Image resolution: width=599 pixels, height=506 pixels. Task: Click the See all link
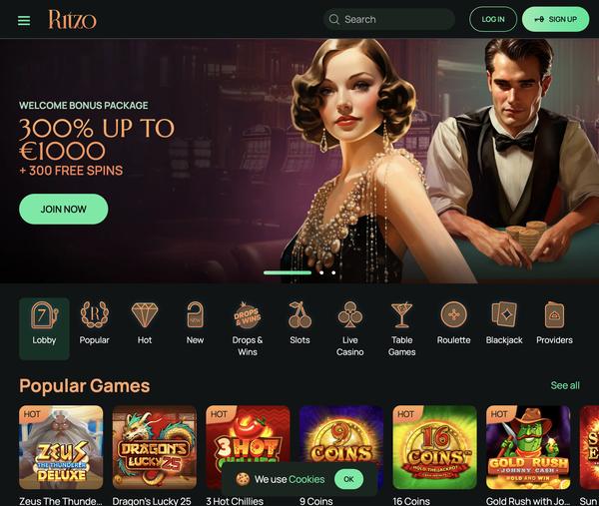pyautogui.click(x=565, y=385)
